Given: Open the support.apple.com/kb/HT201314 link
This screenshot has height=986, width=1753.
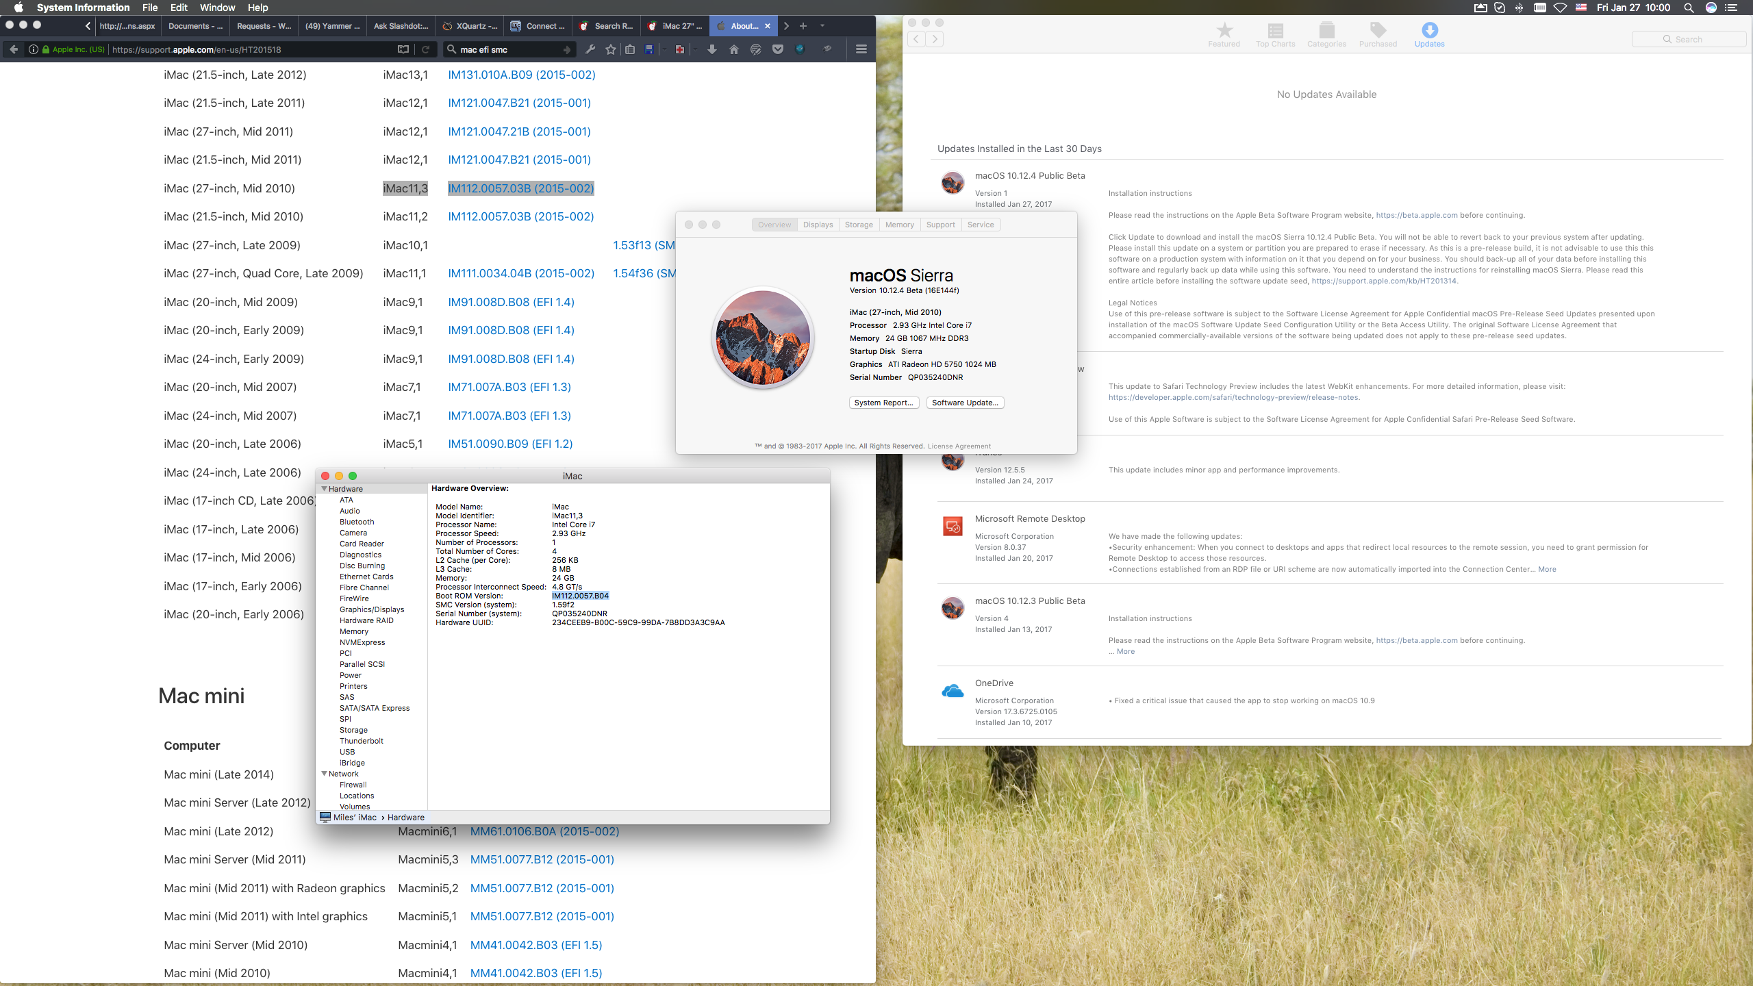Looking at the screenshot, I should (1384, 281).
